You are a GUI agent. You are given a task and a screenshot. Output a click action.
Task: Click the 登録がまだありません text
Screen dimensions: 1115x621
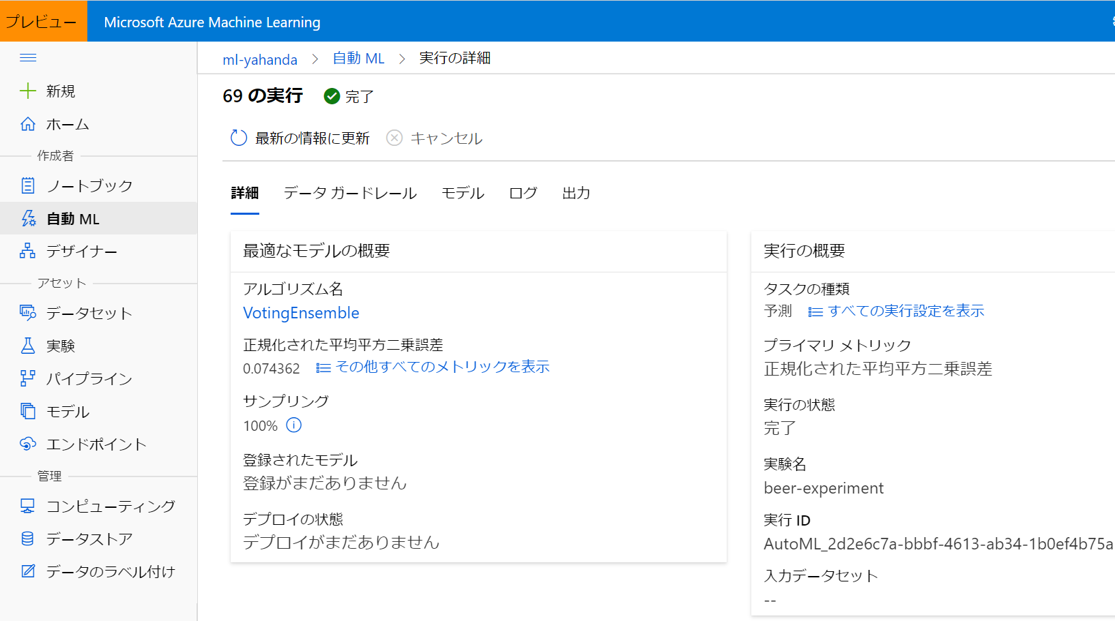point(325,483)
